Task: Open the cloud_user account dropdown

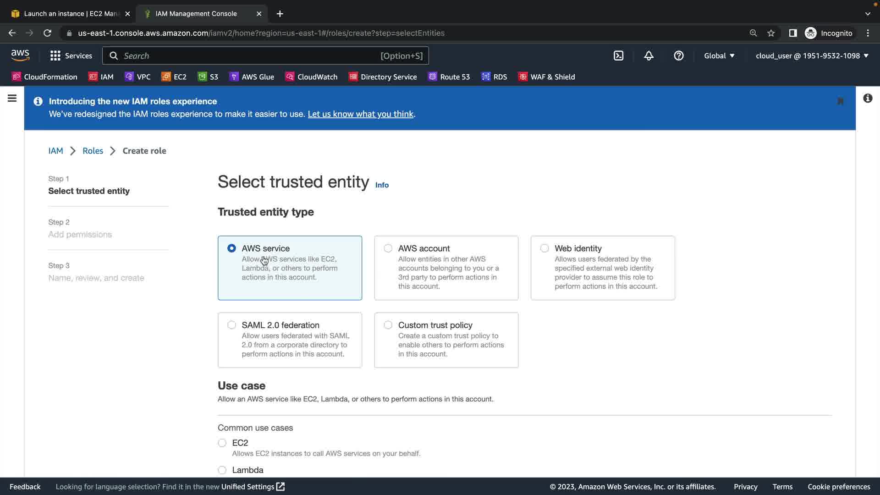Action: click(x=812, y=56)
